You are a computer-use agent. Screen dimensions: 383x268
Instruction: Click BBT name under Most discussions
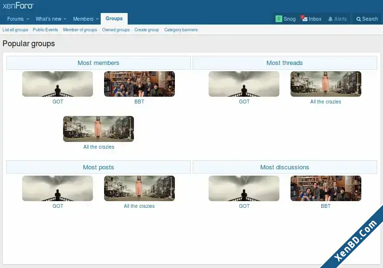point(326,206)
